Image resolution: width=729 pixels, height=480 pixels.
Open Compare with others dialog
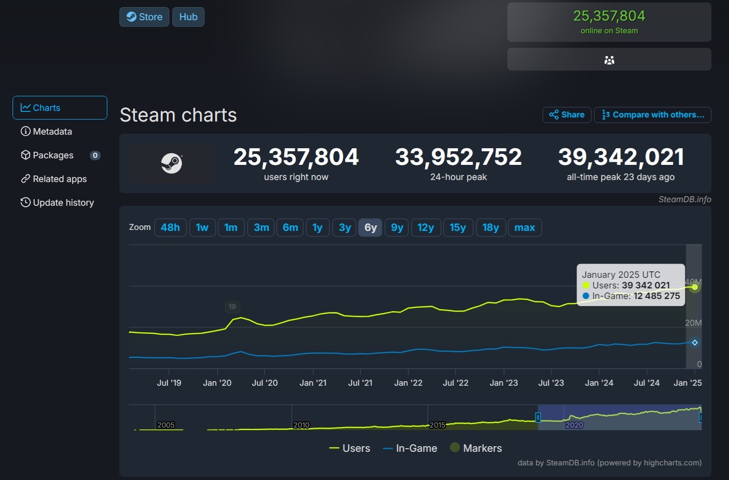coord(653,115)
